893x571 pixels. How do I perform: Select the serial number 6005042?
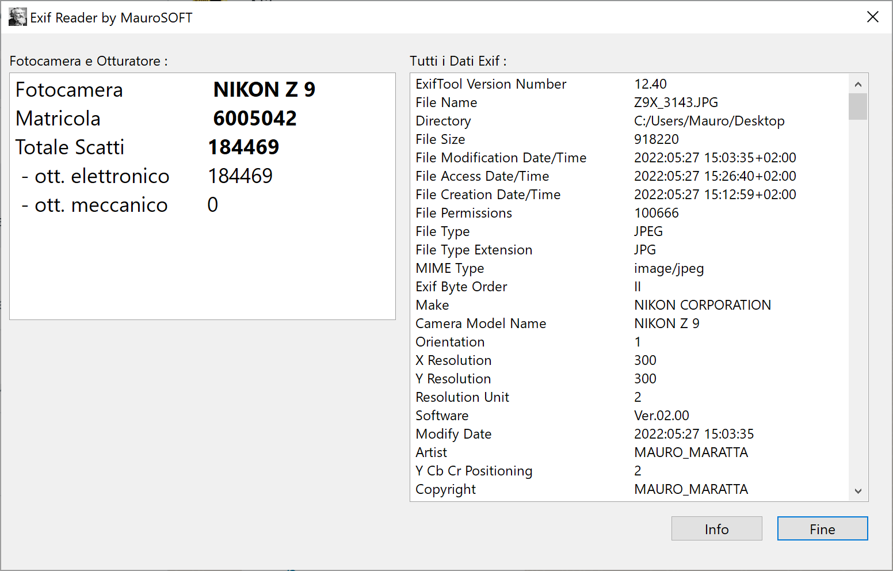coord(255,119)
